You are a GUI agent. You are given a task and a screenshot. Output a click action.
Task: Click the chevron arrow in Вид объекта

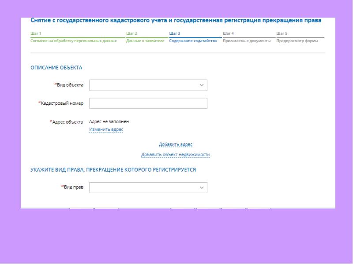point(202,85)
